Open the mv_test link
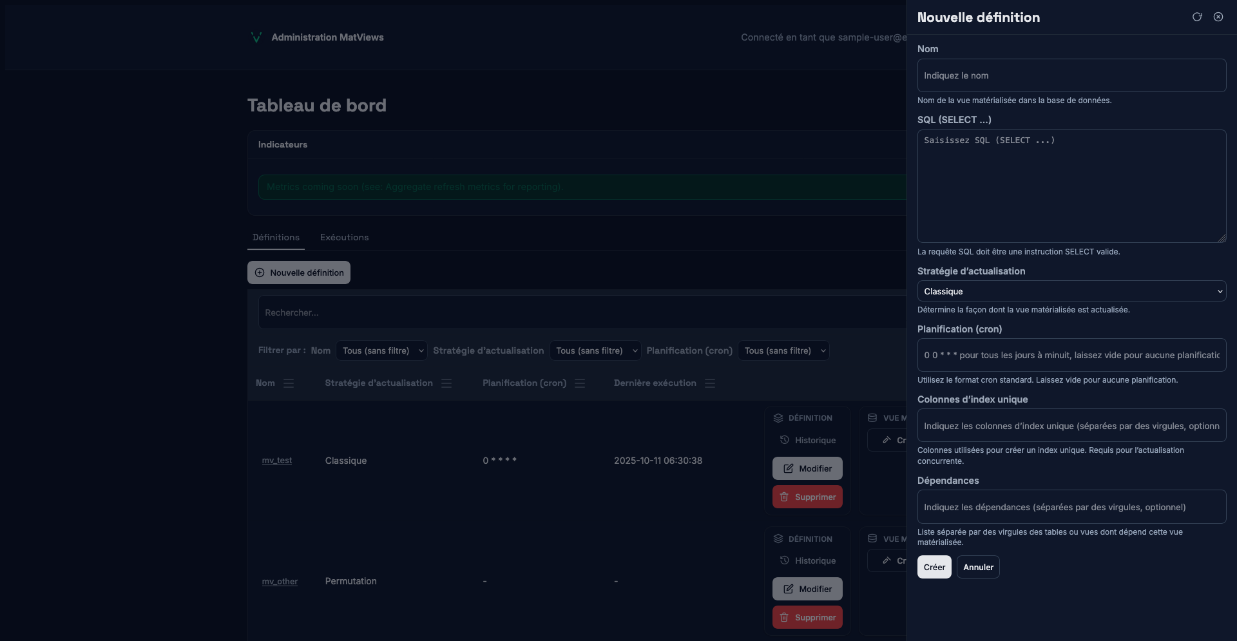The width and height of the screenshot is (1237, 641). [277, 461]
